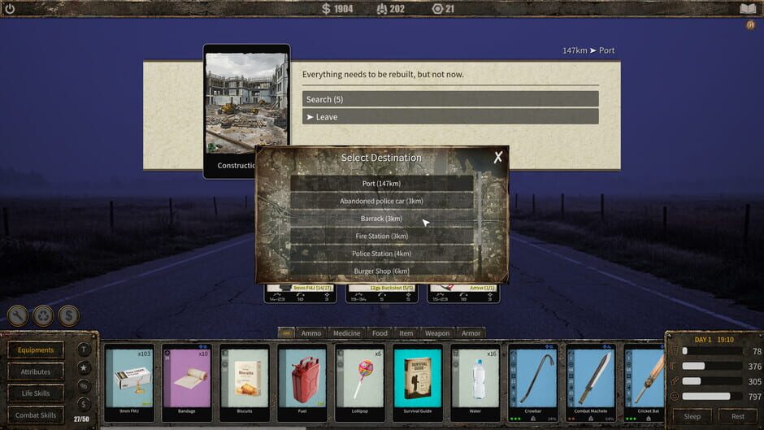The image size is (764, 430).
Task: Click the stat bar showing 78
Action: [x=711, y=351]
